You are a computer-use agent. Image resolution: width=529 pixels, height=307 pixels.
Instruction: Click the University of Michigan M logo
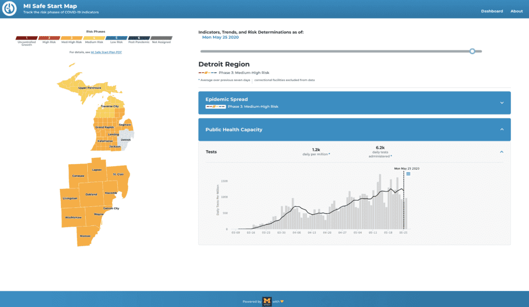click(x=267, y=301)
